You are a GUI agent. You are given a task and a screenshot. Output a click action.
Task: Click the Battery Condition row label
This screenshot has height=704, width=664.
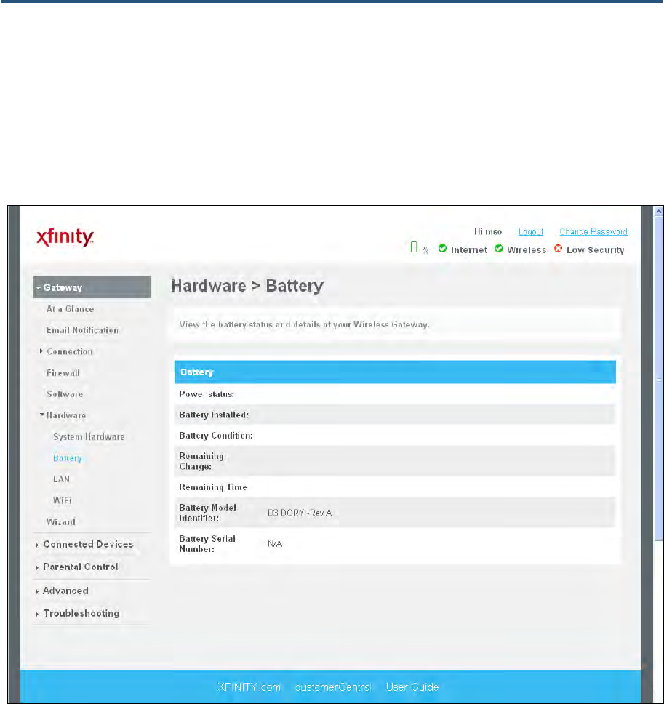pos(217,436)
